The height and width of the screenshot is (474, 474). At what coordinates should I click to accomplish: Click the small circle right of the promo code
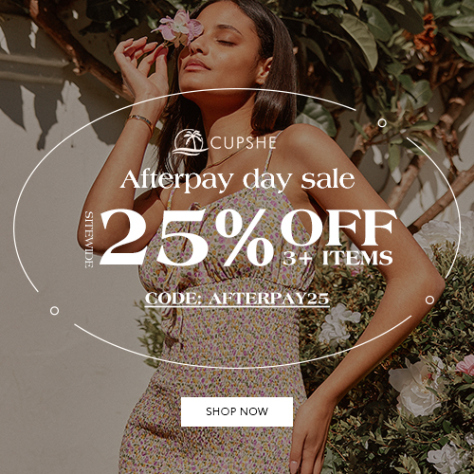429,300
